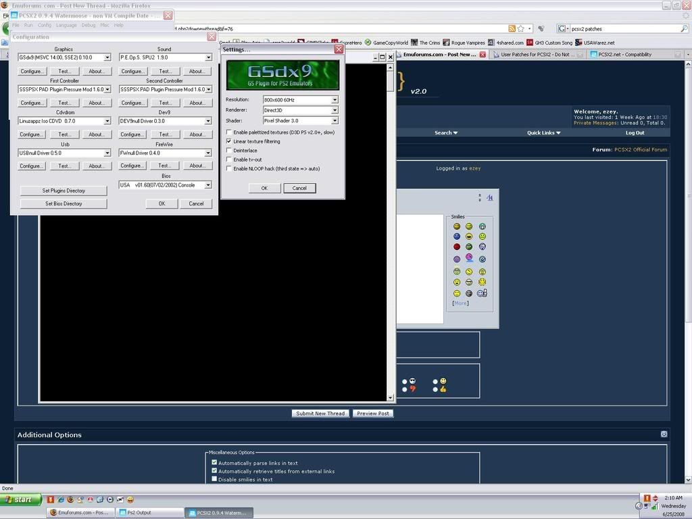692x519 pixels.
Task: Click the editor size adjust arrows icon
Action: 480,198
